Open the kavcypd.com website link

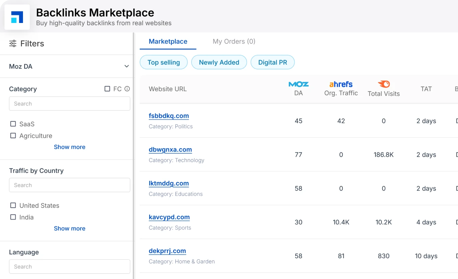[x=169, y=217]
